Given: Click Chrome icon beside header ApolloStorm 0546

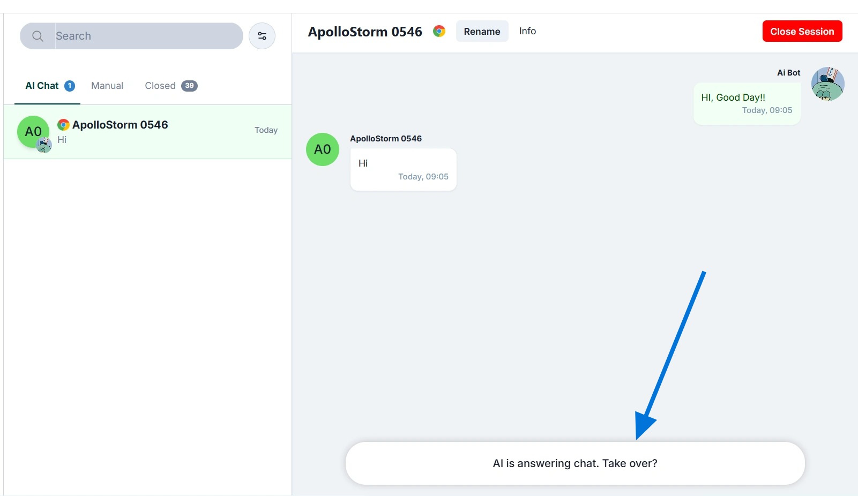Looking at the screenshot, I should 439,31.
